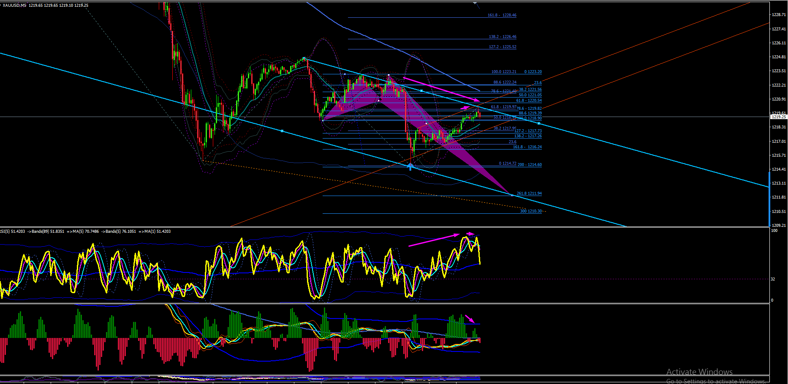This screenshot has height=384, width=788.
Task: Click the Fibonacci level 0 1214.72
Action: point(508,163)
